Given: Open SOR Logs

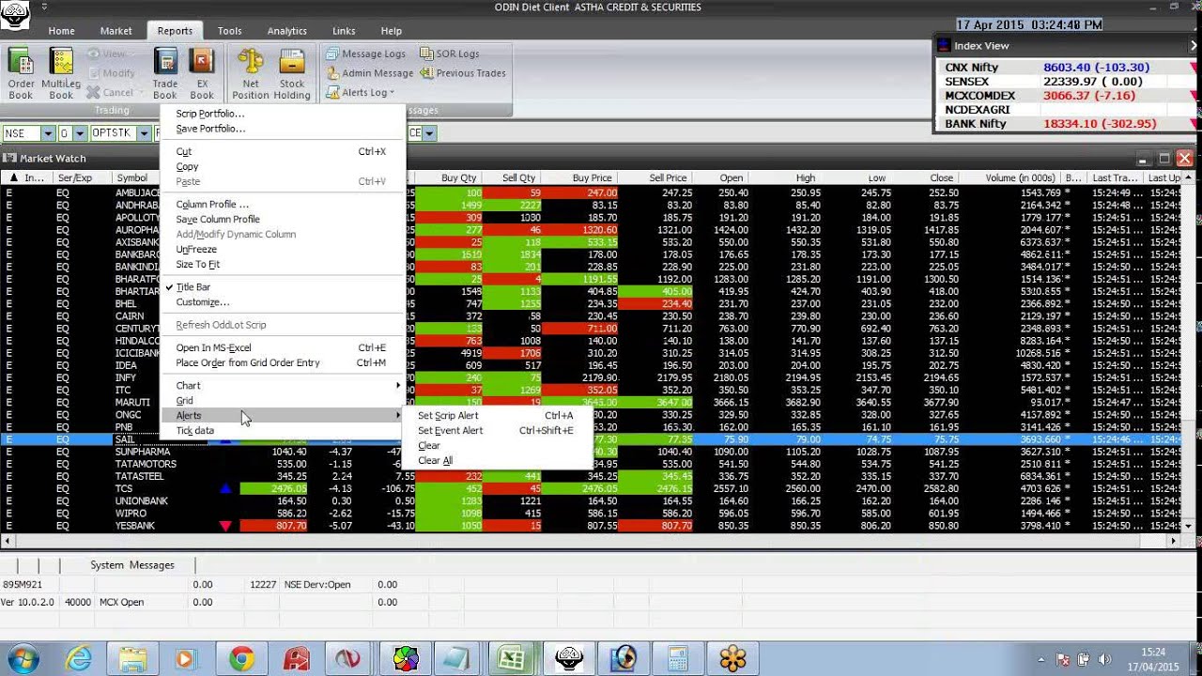Looking at the screenshot, I should point(450,54).
